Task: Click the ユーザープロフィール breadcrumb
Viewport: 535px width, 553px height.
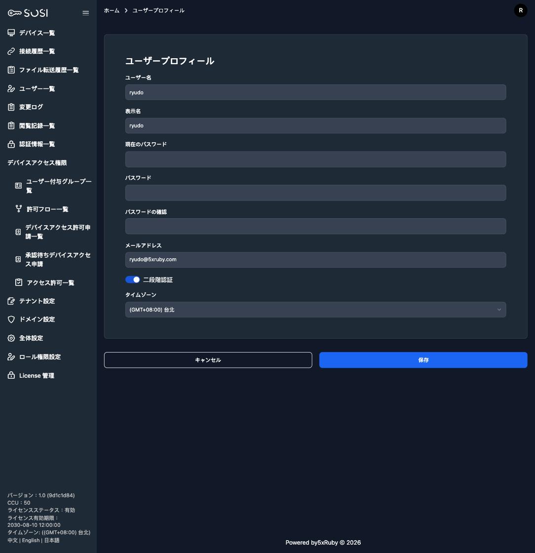Action: [158, 10]
